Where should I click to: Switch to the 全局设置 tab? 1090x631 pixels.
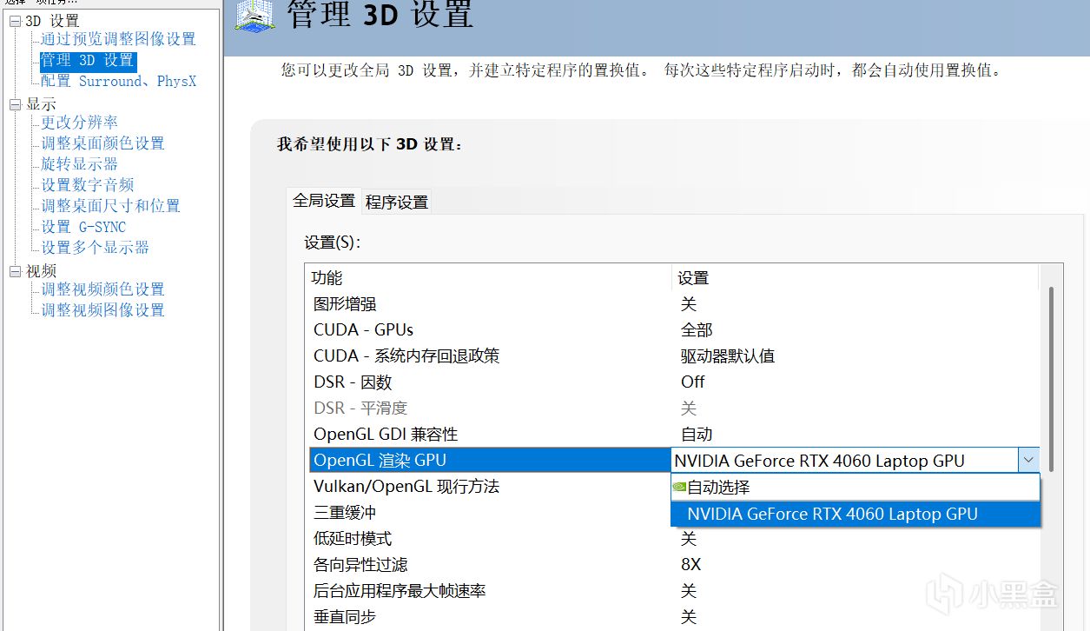coord(324,201)
